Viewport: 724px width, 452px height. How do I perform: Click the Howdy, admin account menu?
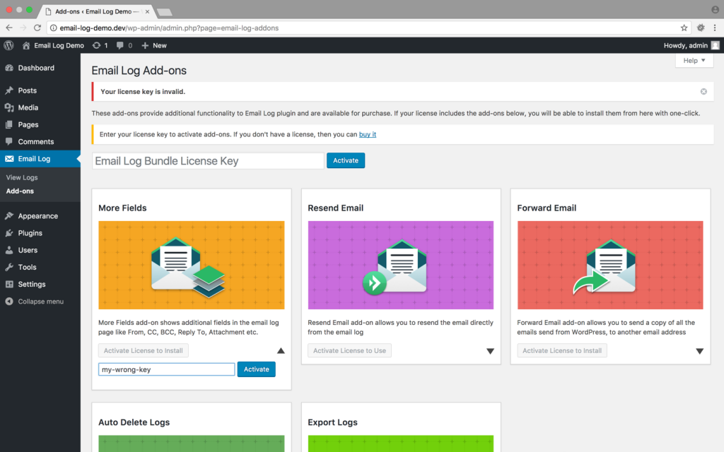[691, 45]
